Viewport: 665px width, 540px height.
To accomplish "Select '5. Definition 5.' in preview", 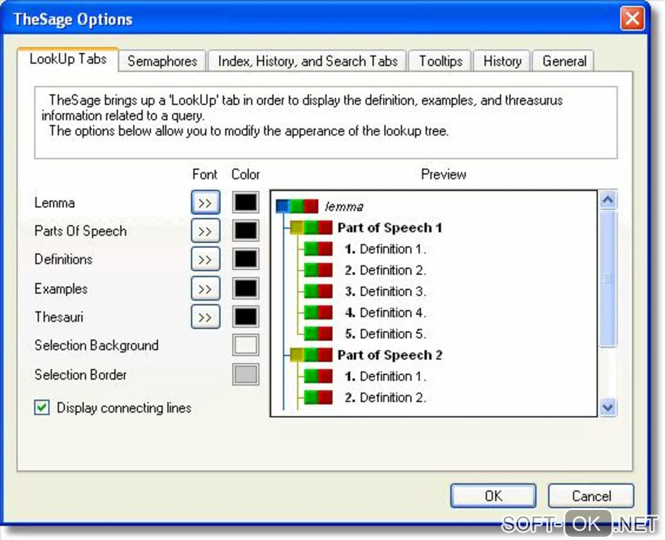I will click(385, 334).
